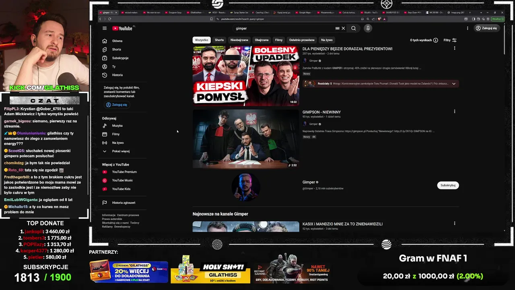Click GIMPSON courtroom video thumbnail
The image size is (515, 290).
click(246, 139)
